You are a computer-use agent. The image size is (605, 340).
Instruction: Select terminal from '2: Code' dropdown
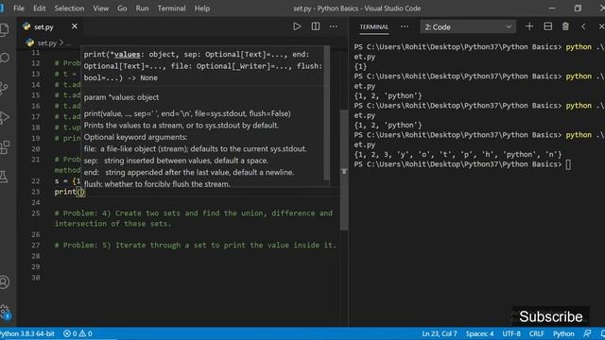(468, 27)
